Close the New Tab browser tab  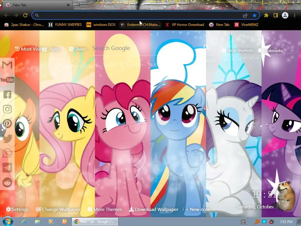coord(68,5)
